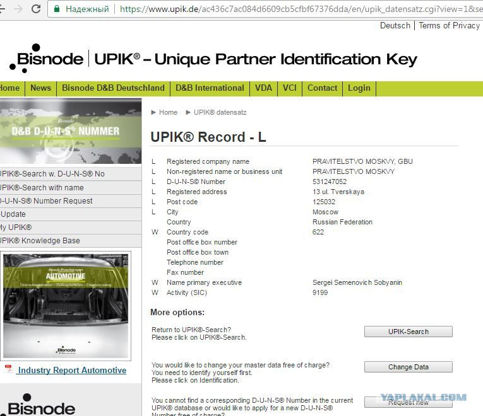Select post code 125032

point(324,202)
